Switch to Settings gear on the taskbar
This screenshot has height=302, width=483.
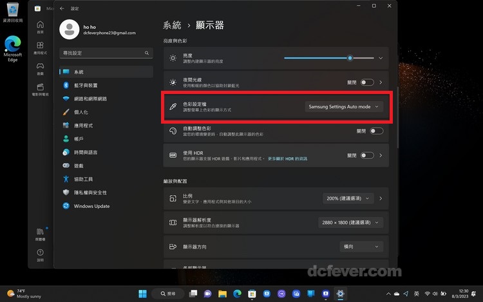341,294
